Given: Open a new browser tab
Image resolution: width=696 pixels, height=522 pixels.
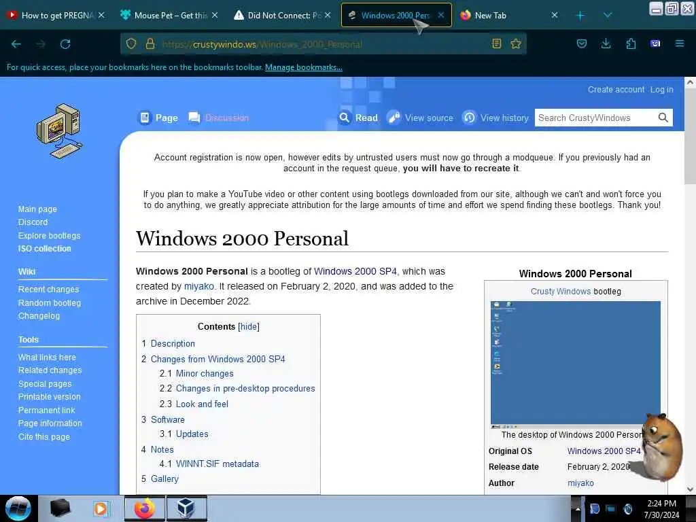Looking at the screenshot, I should pyautogui.click(x=580, y=16).
